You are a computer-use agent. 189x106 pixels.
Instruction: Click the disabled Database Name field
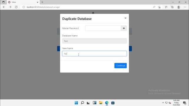[94, 41]
